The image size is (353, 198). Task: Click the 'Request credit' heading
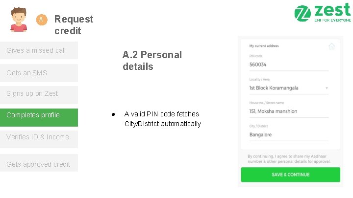tap(74, 25)
